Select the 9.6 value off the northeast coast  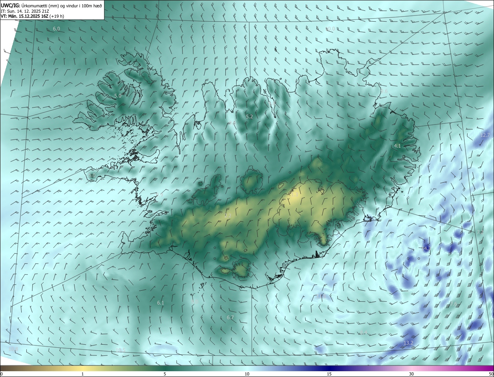[384, 91]
